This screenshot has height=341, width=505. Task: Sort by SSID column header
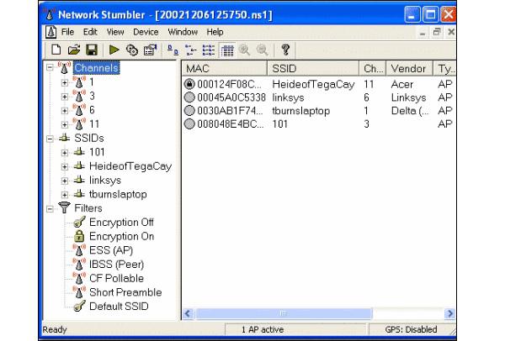313,69
